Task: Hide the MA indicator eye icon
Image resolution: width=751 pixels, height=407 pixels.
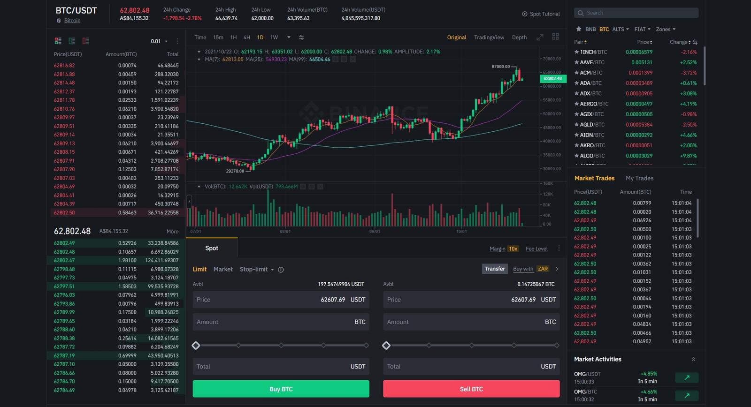Action: [336, 60]
